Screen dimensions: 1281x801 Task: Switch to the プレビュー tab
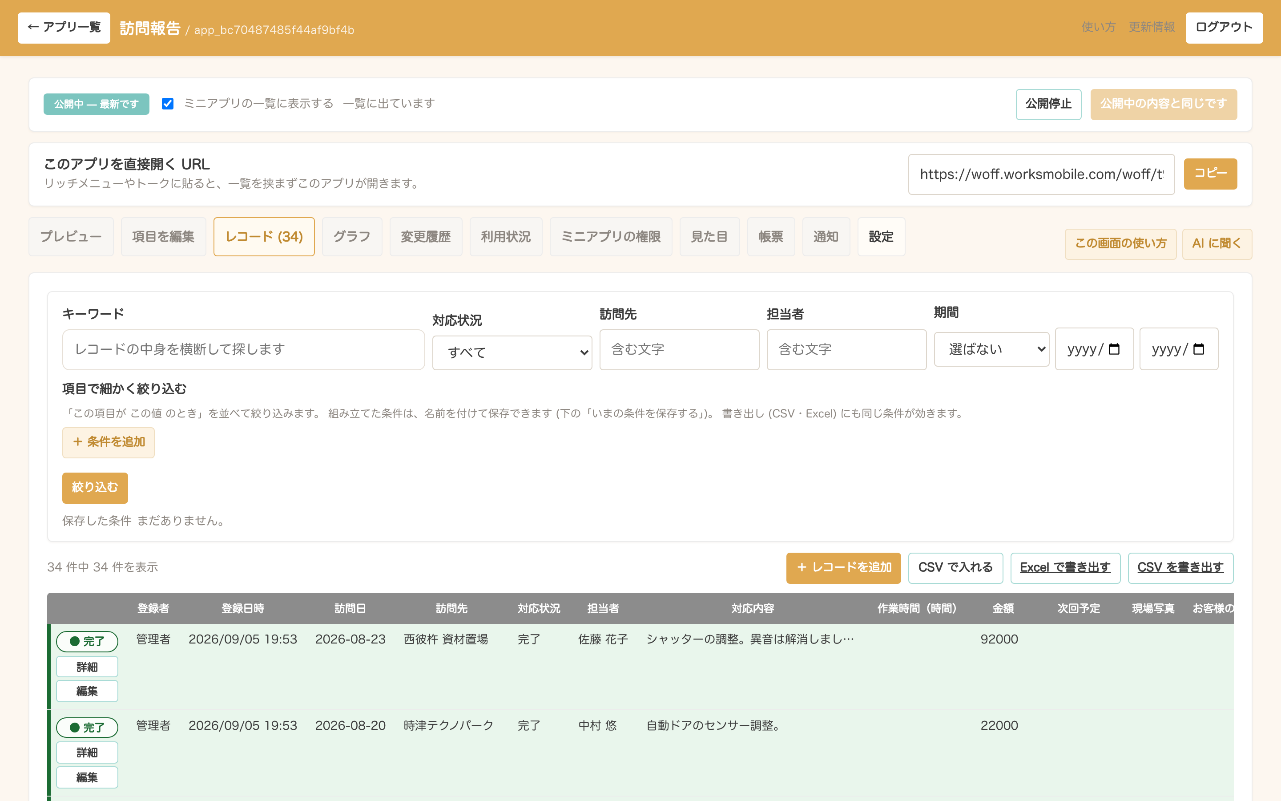pos(71,237)
